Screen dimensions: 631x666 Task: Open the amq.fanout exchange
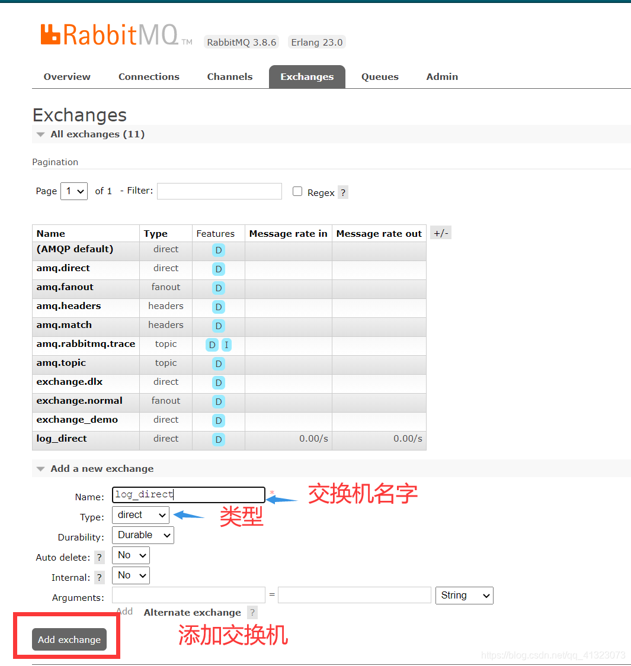click(65, 287)
